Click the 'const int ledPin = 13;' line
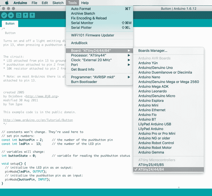Image resolution: width=212 pixels, height=196 pixels. (x=21, y=144)
